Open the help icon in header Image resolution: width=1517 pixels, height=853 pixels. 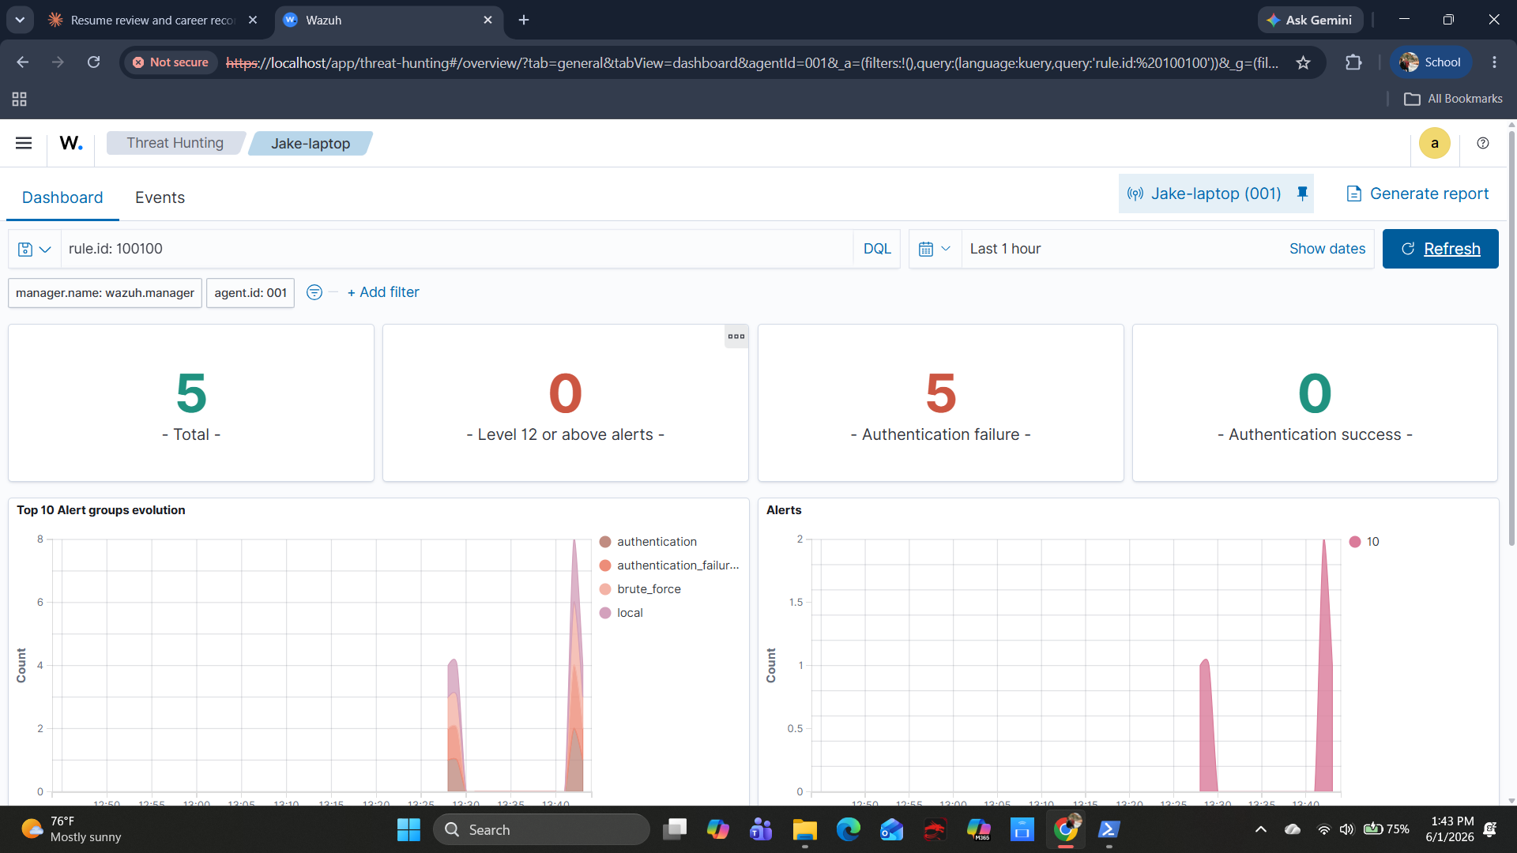point(1483,143)
